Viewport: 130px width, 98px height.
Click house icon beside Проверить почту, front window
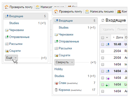(56, 11)
